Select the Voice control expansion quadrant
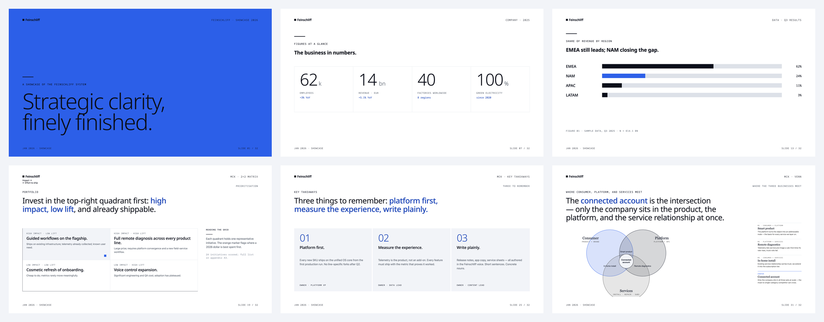 point(154,275)
